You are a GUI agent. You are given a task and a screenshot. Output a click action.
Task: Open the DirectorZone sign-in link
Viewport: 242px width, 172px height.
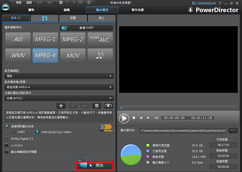pos(204,3)
